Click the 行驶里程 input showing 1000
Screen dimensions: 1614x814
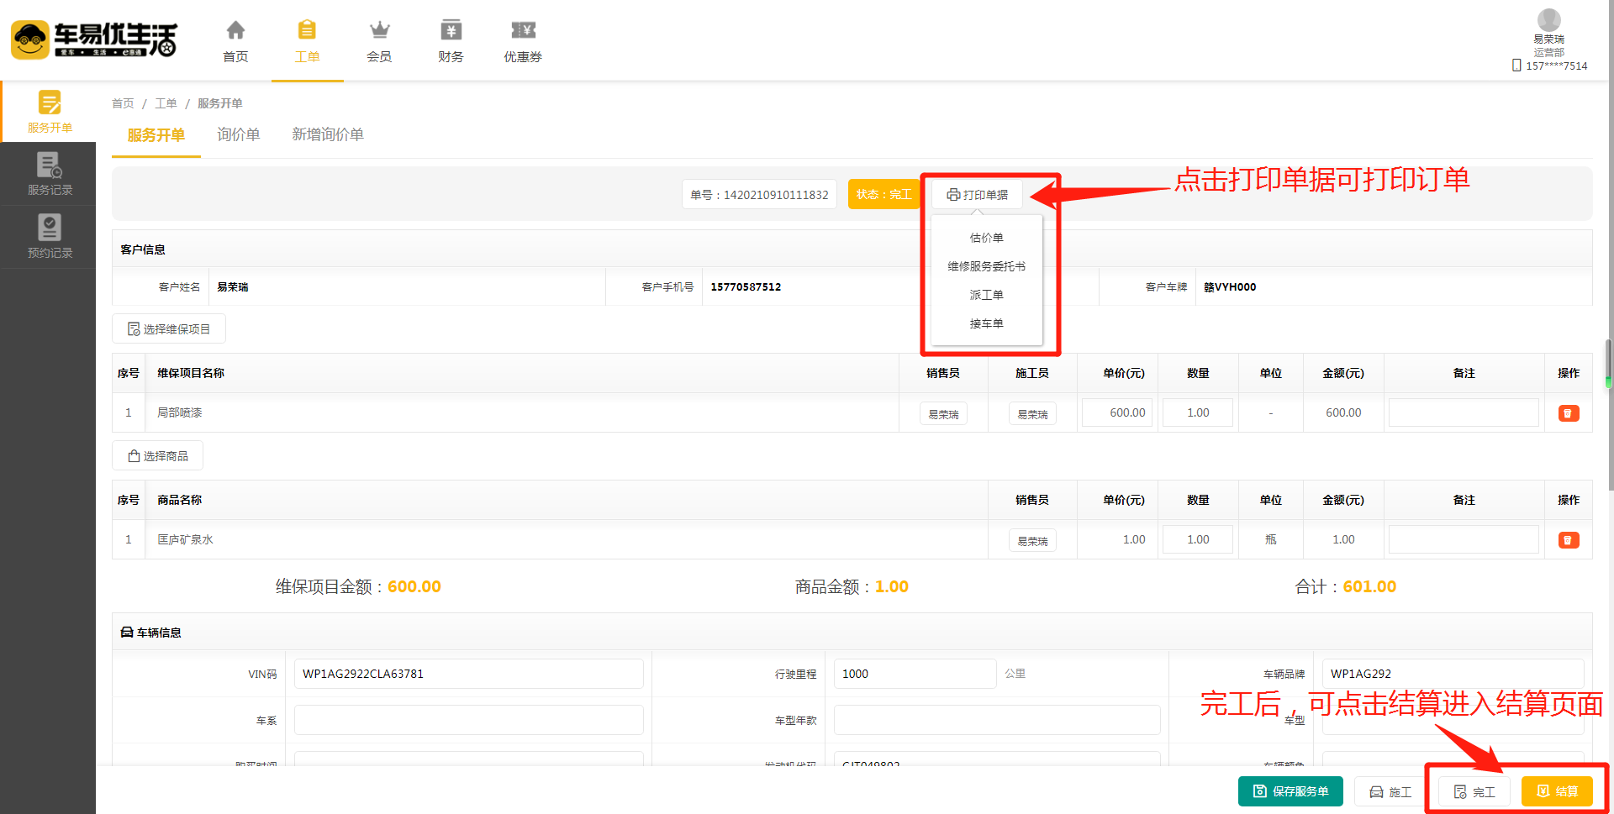[915, 674]
